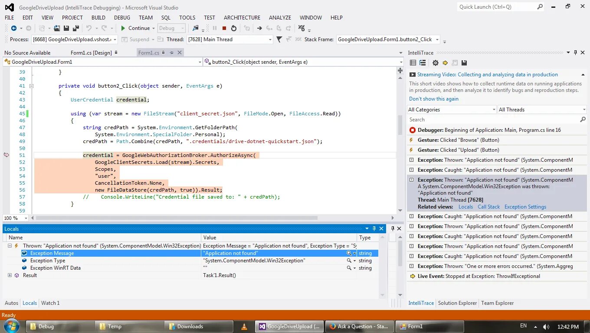Click in the IntelliTrace Search field
Image resolution: width=590 pixels, height=333 pixels.
[493, 119]
